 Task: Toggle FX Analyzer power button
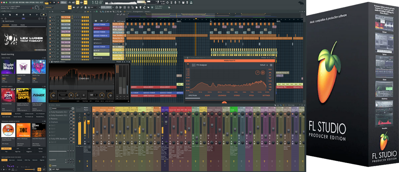click(x=188, y=65)
